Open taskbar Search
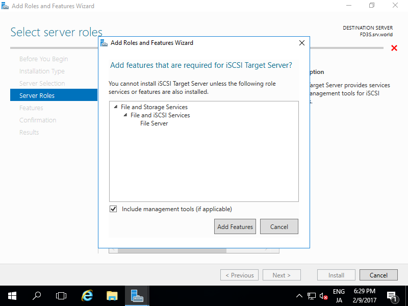The width and height of the screenshot is (408, 306). click(x=37, y=296)
